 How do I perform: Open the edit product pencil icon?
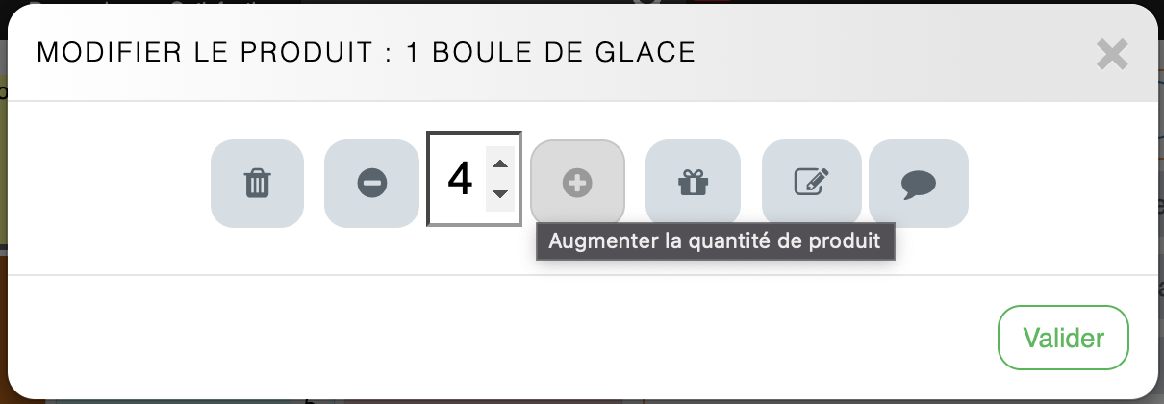[x=811, y=184]
